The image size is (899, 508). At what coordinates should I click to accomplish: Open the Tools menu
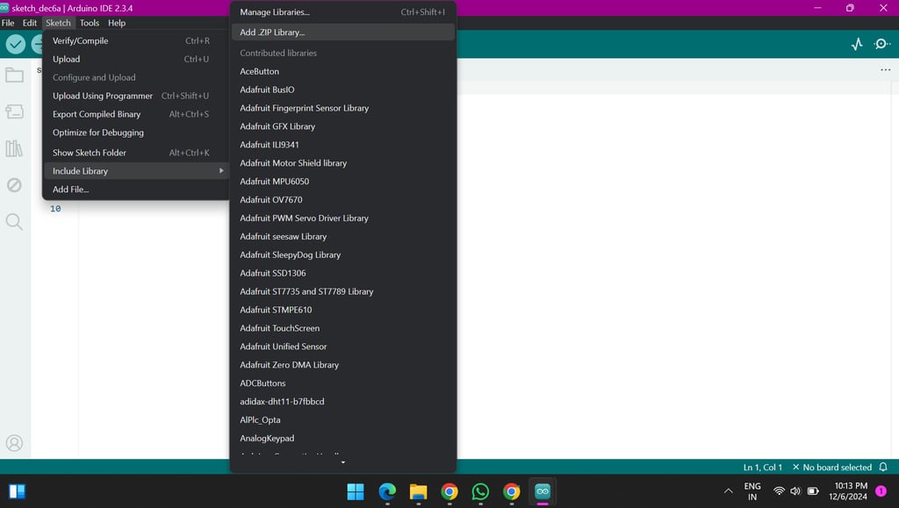pyautogui.click(x=90, y=23)
